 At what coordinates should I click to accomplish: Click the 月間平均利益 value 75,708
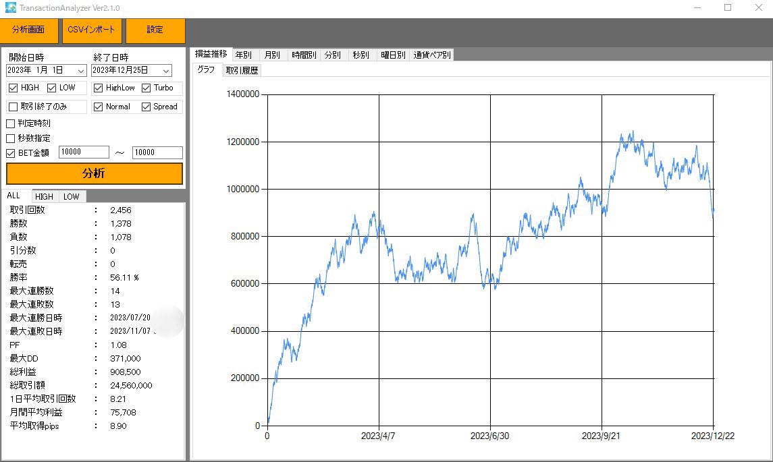(123, 413)
